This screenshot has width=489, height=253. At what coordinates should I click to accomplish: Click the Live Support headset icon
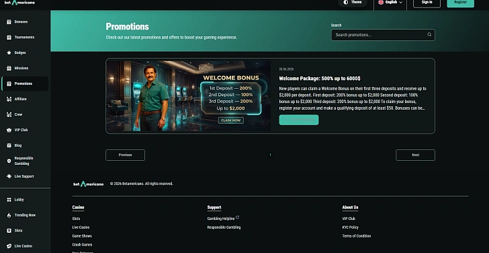tap(9, 176)
